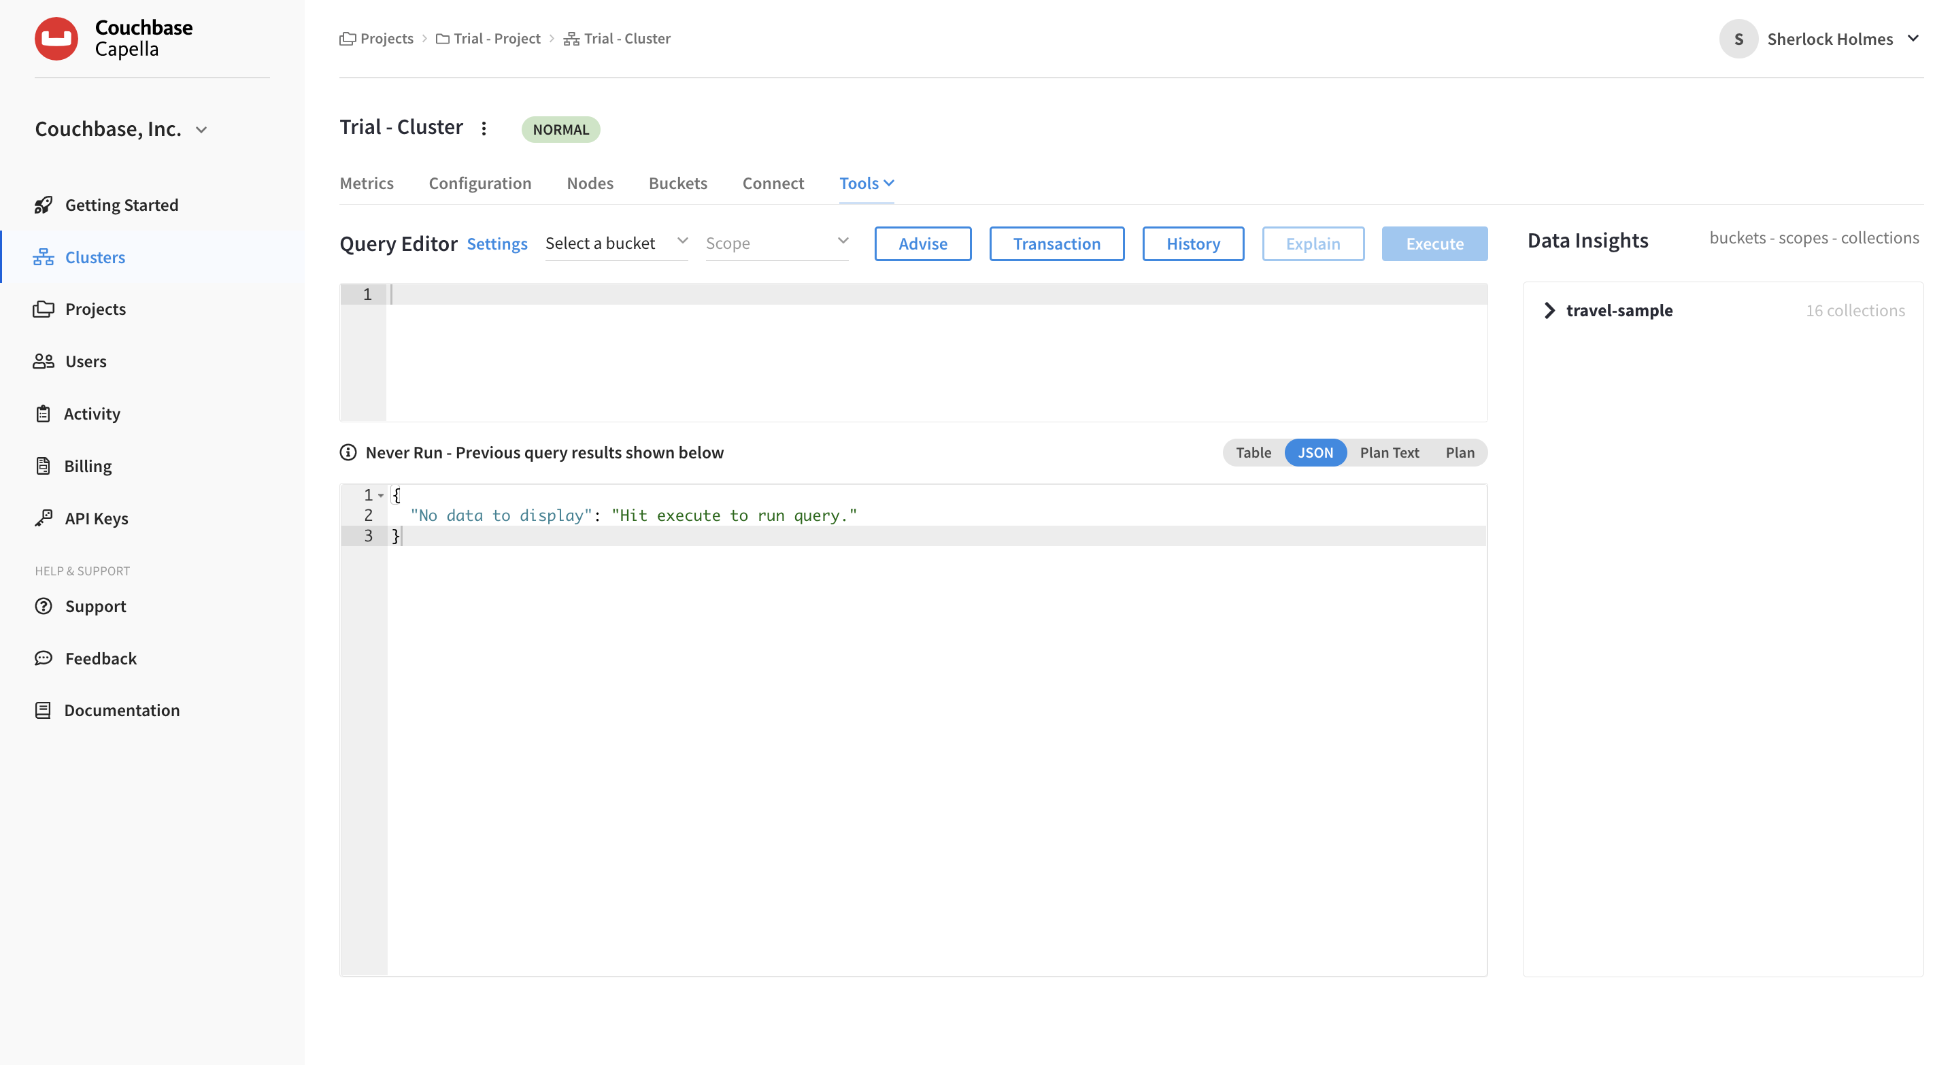Switch results view to Plan
This screenshot has width=1952, height=1065.
(1460, 452)
